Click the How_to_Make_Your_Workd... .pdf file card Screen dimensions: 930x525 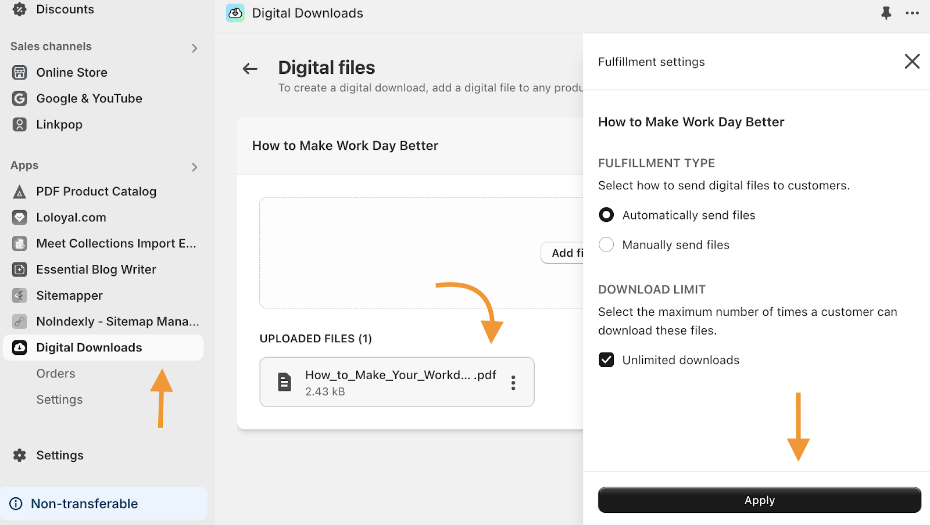tap(397, 382)
